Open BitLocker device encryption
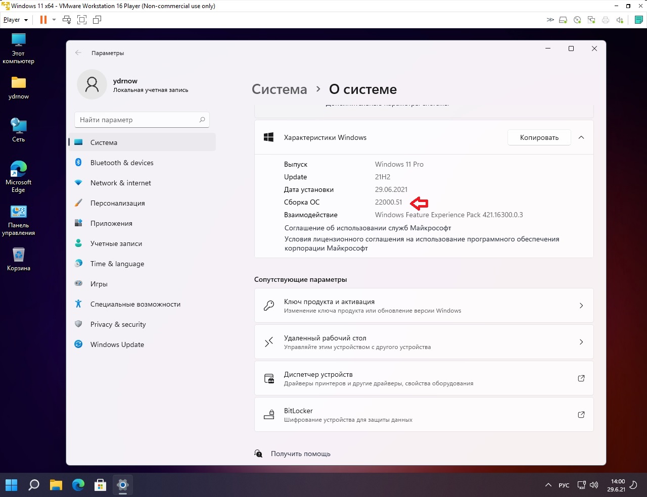Image resolution: width=647 pixels, height=497 pixels. click(424, 415)
